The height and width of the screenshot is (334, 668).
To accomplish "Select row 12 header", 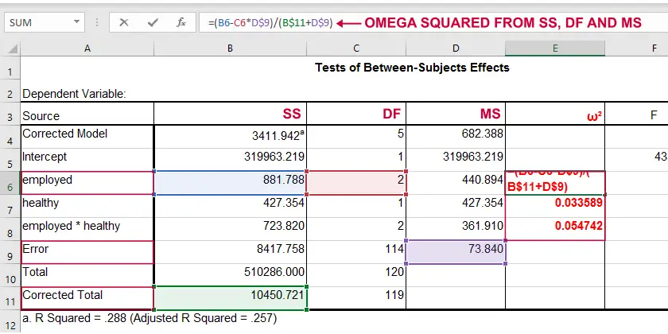I will (10, 321).
